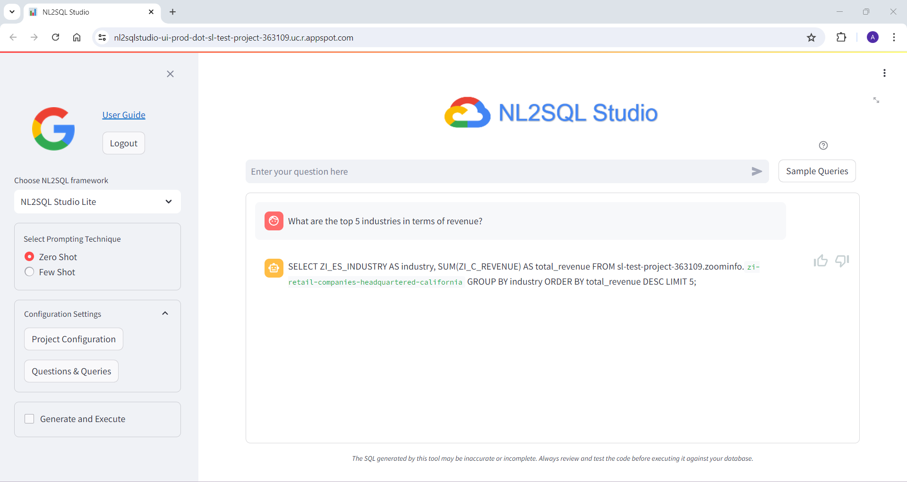Click the Logout button
The width and height of the screenshot is (907, 482).
point(124,143)
